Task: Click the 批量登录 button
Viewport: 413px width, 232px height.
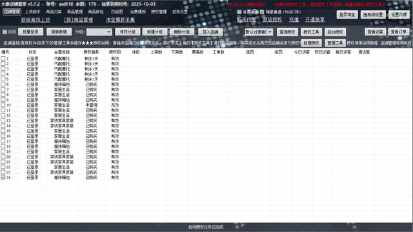Action: (30, 32)
